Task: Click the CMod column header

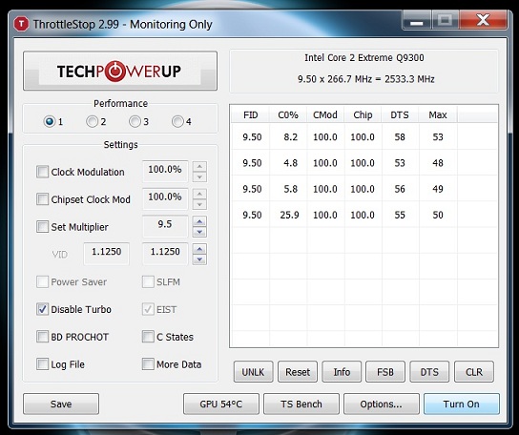Action: (325, 114)
